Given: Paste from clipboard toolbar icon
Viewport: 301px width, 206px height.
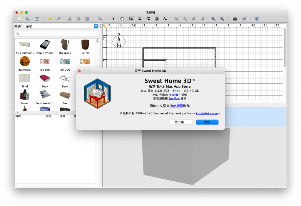Looking at the screenshot, I should (x=87, y=18).
